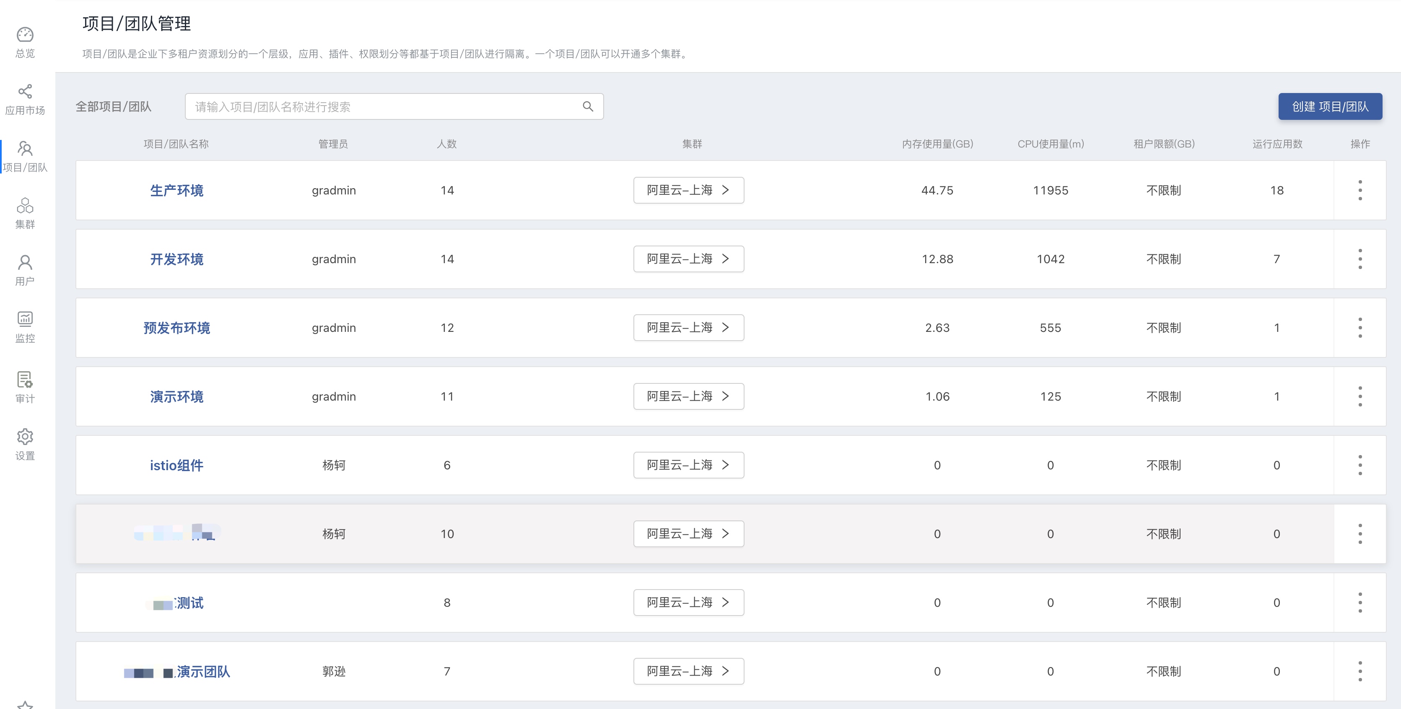Click CPU value 125
This screenshot has width=1401, height=709.
coord(1051,396)
